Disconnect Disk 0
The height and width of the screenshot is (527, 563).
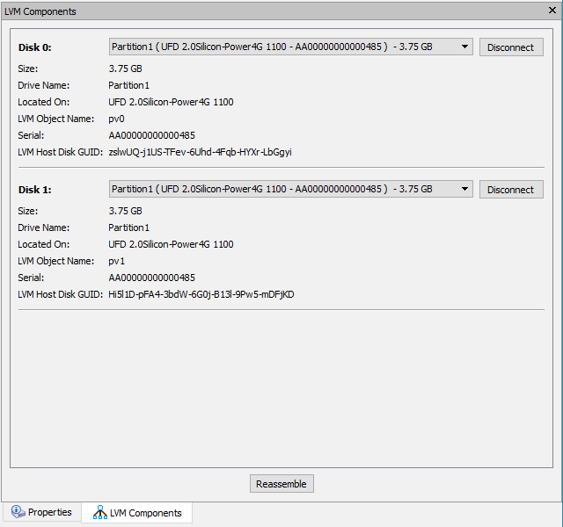(x=511, y=47)
